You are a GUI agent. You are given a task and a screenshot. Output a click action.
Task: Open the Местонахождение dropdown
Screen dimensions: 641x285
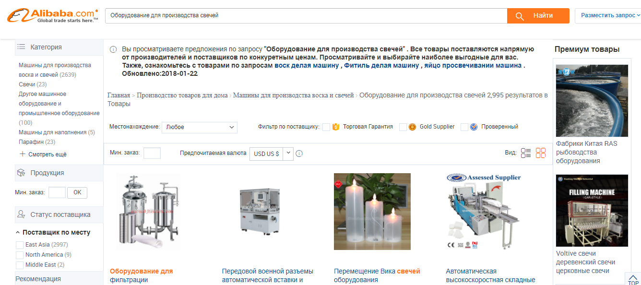point(200,127)
